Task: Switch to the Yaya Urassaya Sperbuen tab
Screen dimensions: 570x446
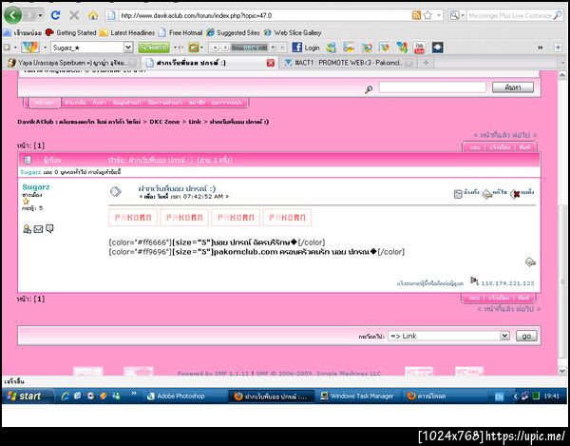Action: 72,63
